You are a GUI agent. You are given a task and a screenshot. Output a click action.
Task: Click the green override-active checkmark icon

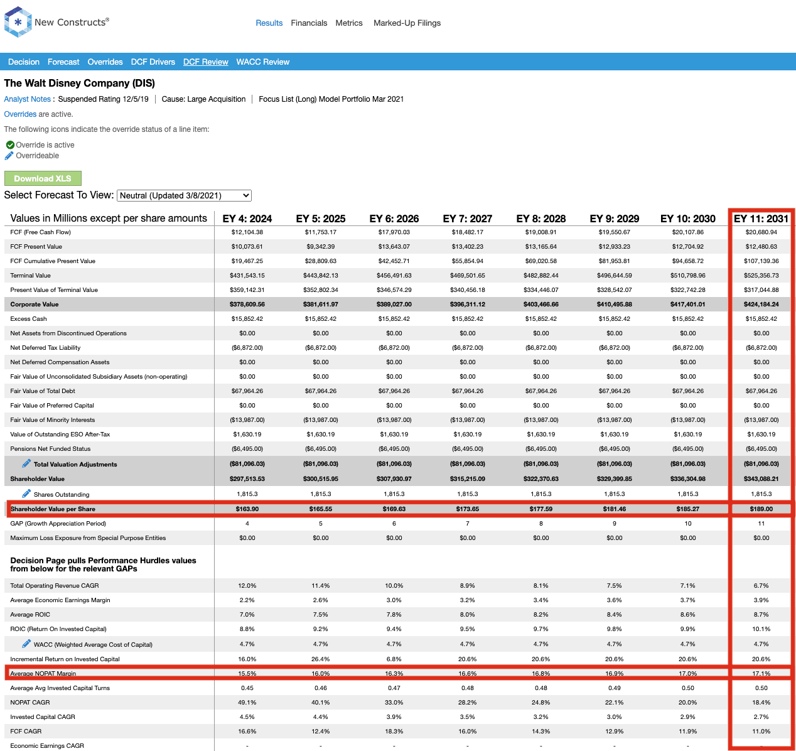click(x=10, y=145)
